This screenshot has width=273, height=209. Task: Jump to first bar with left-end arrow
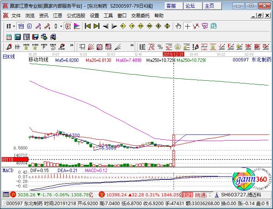tap(88, 26)
